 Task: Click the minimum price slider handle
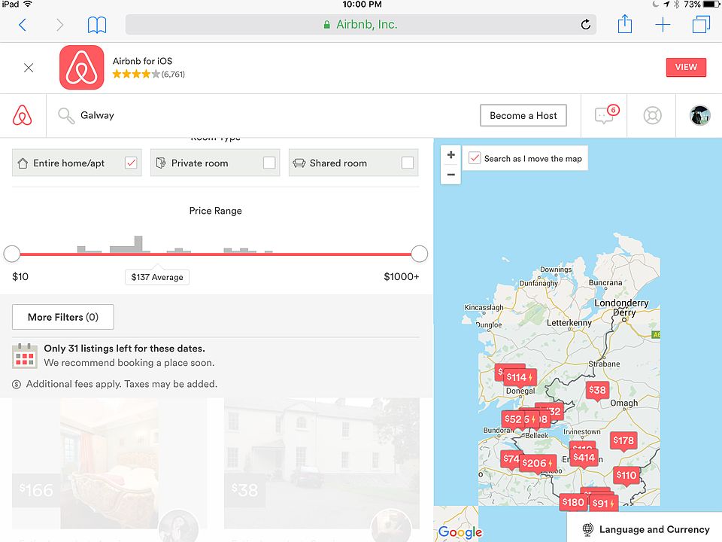[x=12, y=254]
